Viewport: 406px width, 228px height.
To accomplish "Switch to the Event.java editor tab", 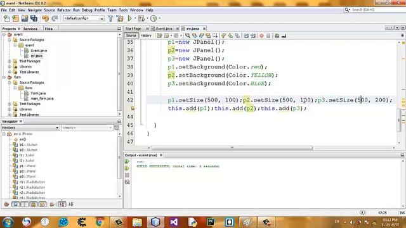I will (164, 28).
